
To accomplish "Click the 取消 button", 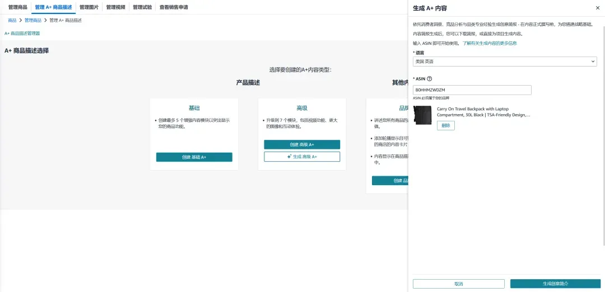I will click(458, 284).
